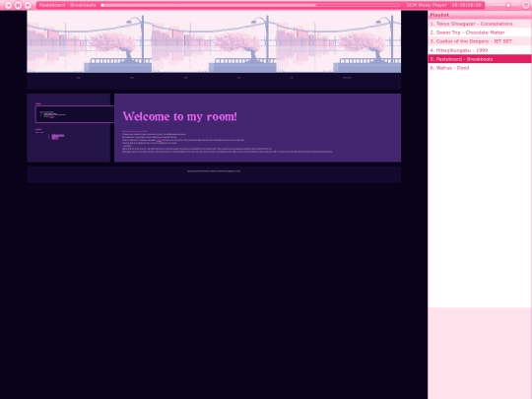
Task: Click the cherry blossom banner image
Action: 214,41
